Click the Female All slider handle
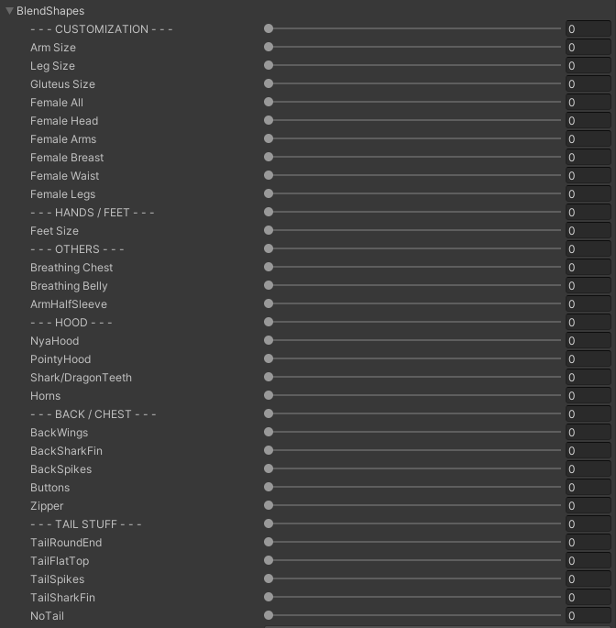The height and width of the screenshot is (628, 616). click(x=269, y=102)
